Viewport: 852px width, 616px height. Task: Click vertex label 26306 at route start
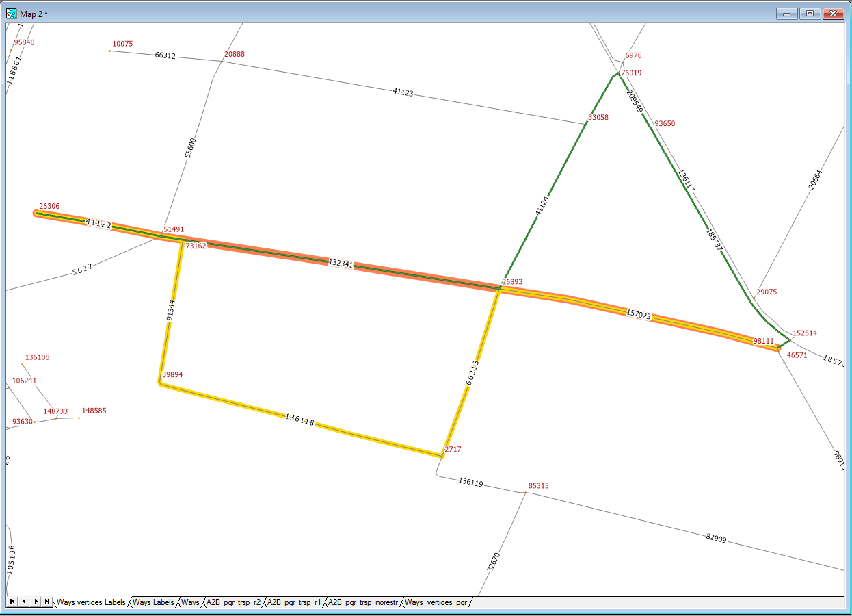point(49,206)
